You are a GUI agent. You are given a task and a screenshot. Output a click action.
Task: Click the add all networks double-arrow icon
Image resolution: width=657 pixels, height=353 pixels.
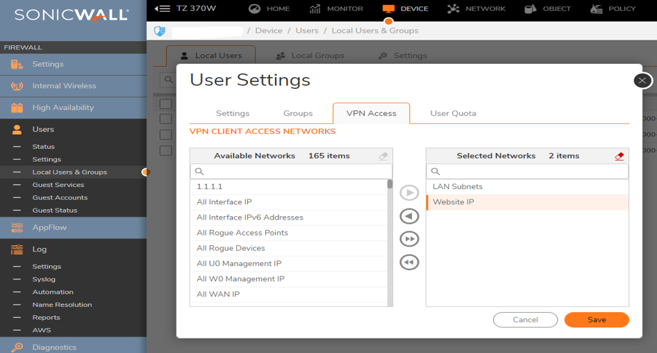pyautogui.click(x=410, y=239)
